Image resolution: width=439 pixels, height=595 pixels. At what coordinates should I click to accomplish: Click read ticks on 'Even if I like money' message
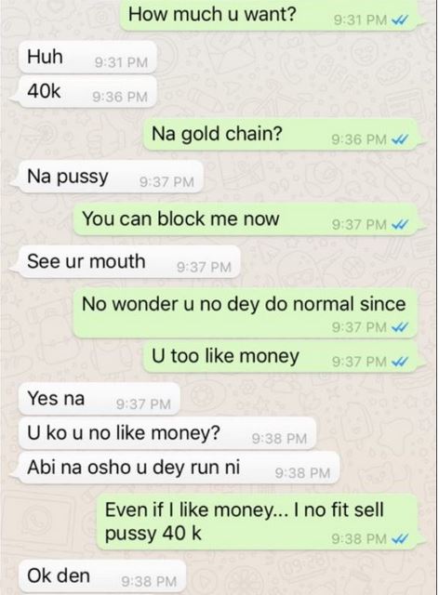pyautogui.click(x=399, y=539)
